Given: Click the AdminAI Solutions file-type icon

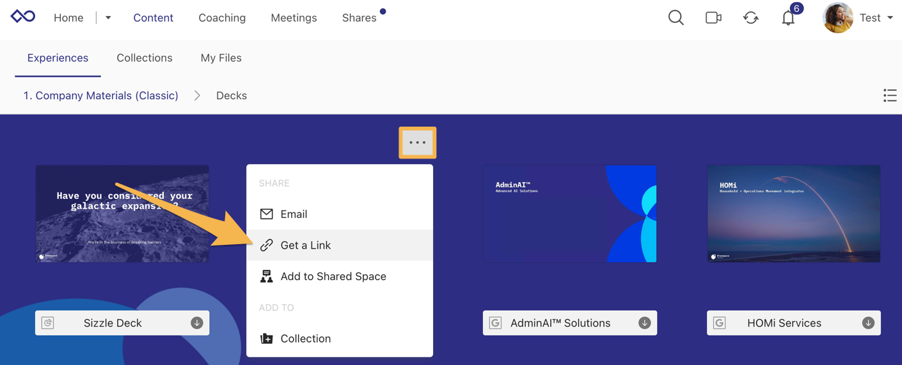Looking at the screenshot, I should (495, 323).
